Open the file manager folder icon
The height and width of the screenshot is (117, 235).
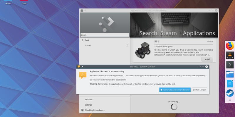coord(230,74)
